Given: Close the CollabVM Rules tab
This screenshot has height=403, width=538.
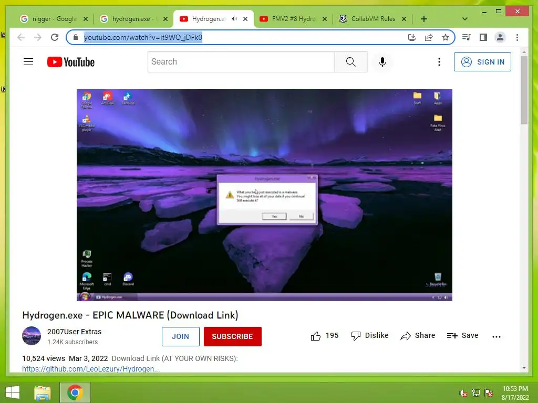Looking at the screenshot, I should (x=404, y=19).
